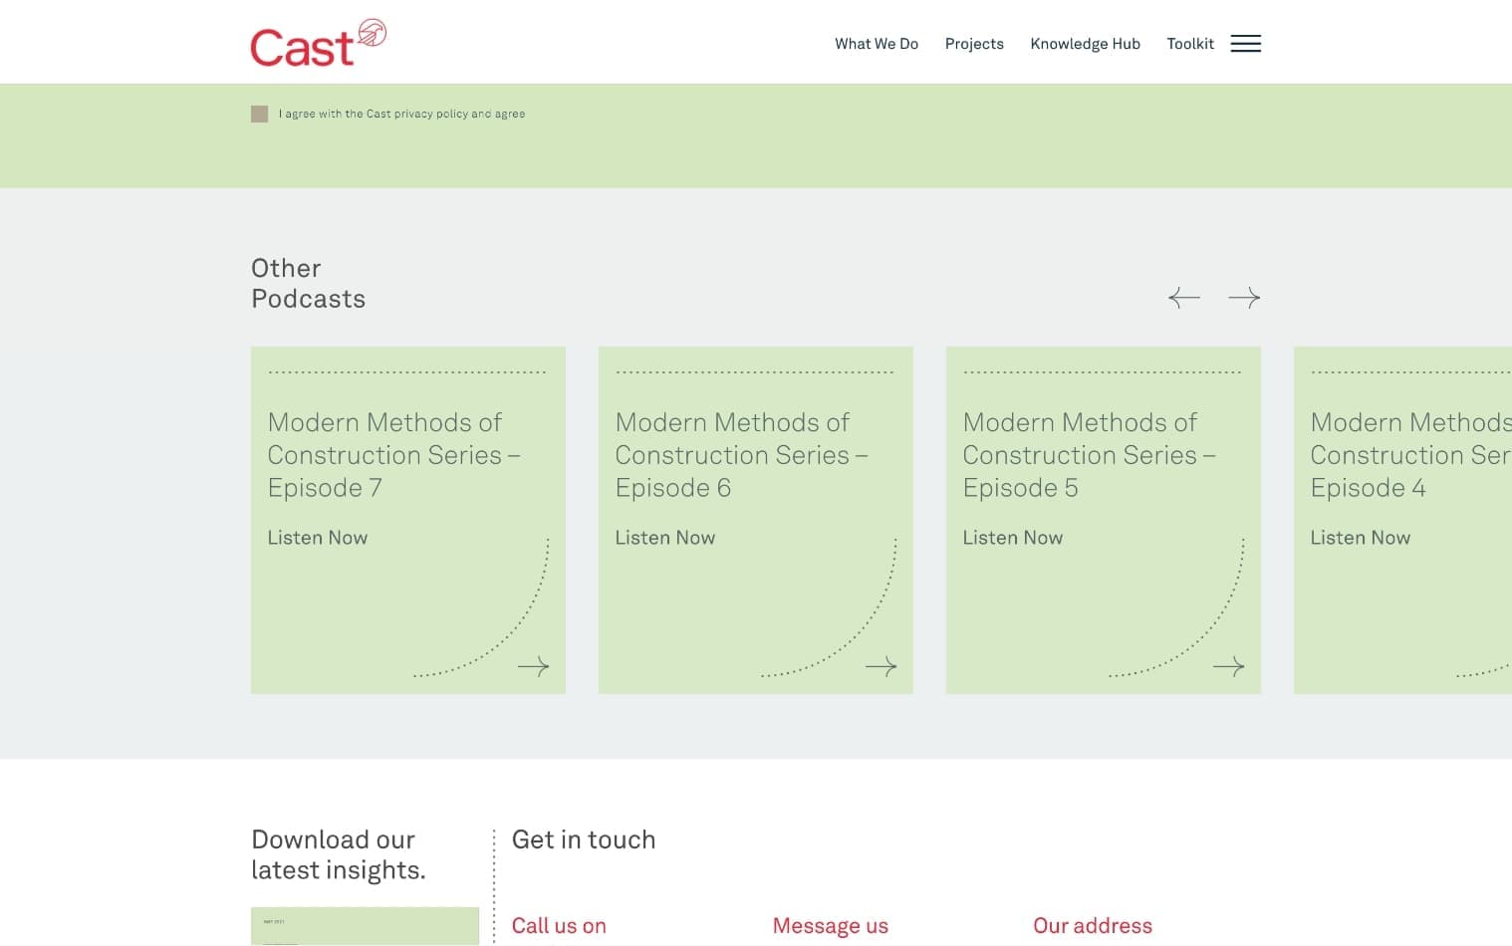Select the arrow icon on Episode 6 card

pyautogui.click(x=882, y=666)
